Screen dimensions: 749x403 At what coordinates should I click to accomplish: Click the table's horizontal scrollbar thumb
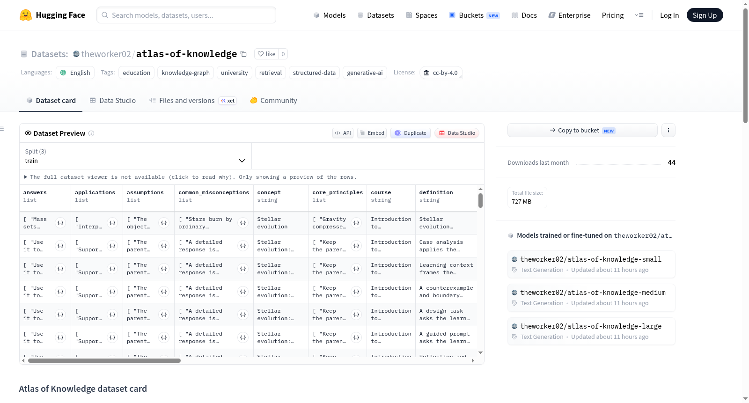coord(104,361)
